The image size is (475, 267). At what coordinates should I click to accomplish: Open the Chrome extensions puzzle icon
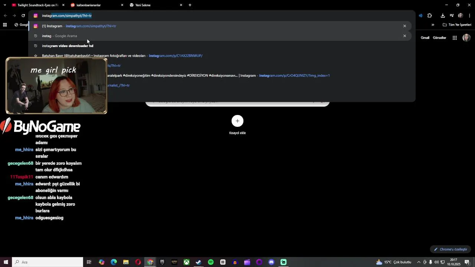[429, 16]
